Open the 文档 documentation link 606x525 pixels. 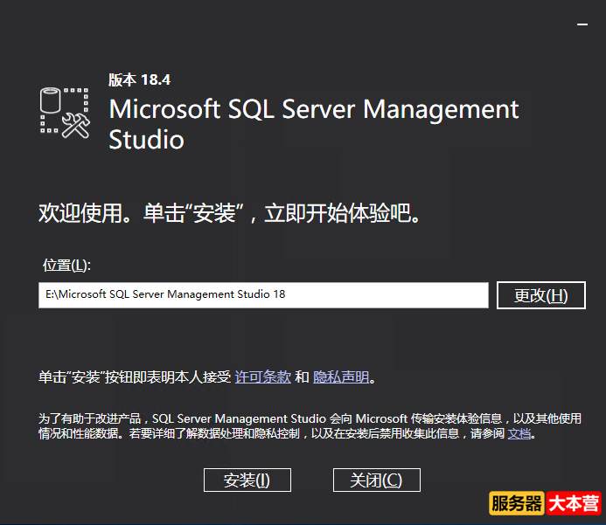(519, 433)
